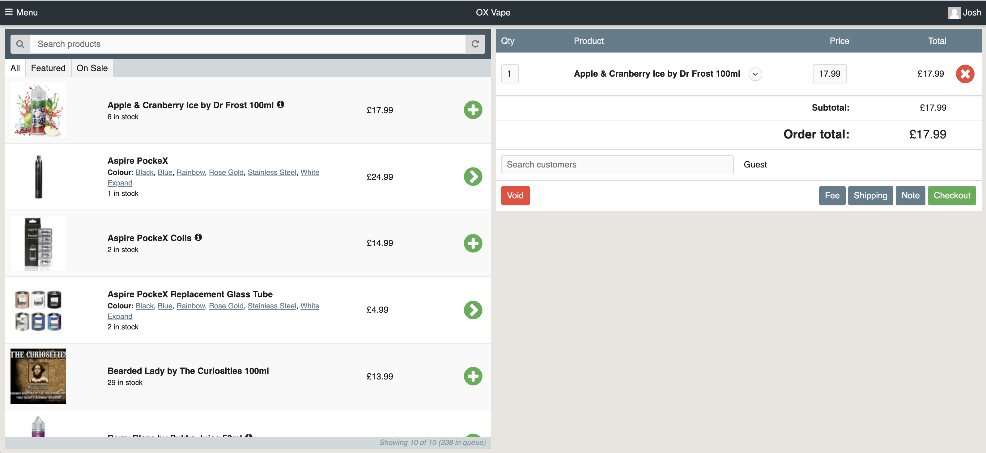Open Aspire PockeX product thumbnail

coord(38,177)
